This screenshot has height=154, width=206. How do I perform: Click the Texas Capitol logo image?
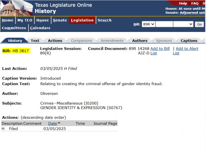pos(16,8)
